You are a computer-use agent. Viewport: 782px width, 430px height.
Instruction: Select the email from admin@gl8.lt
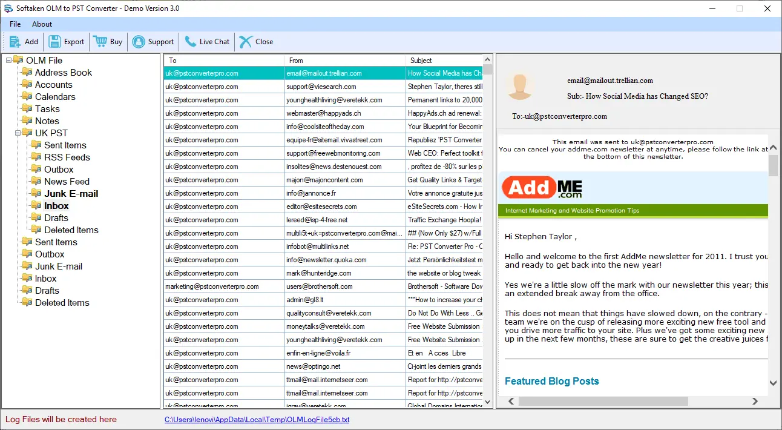click(323, 300)
